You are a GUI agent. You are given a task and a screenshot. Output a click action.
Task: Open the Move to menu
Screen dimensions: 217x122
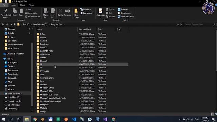pyautogui.click(x=45, y=13)
